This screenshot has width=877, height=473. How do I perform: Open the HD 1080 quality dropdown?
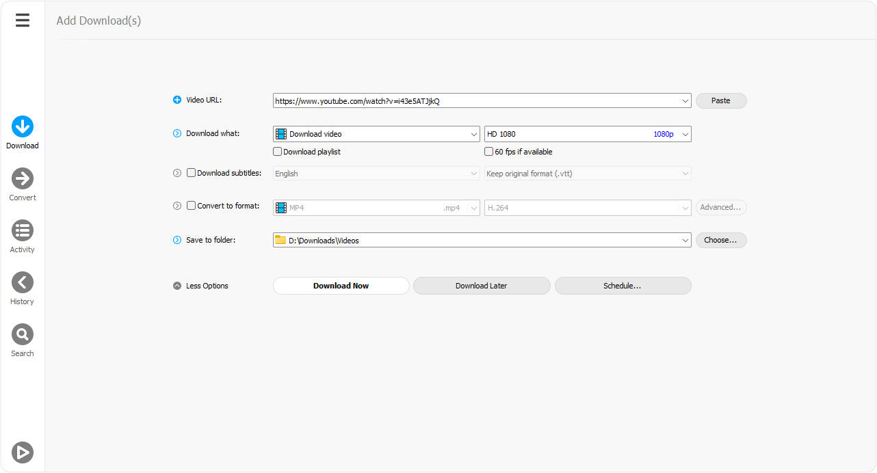click(684, 133)
